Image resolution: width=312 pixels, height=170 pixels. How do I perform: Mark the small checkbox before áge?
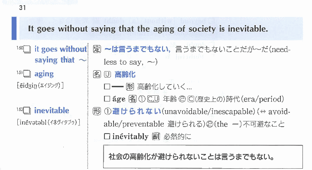107,99
